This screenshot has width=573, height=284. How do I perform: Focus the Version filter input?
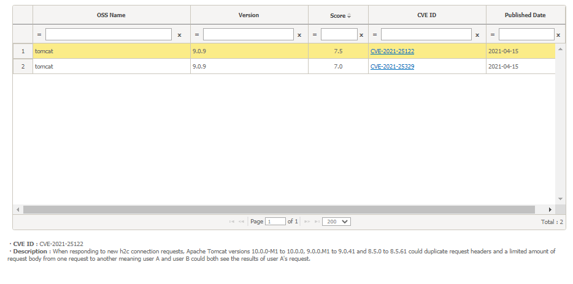[x=248, y=34]
